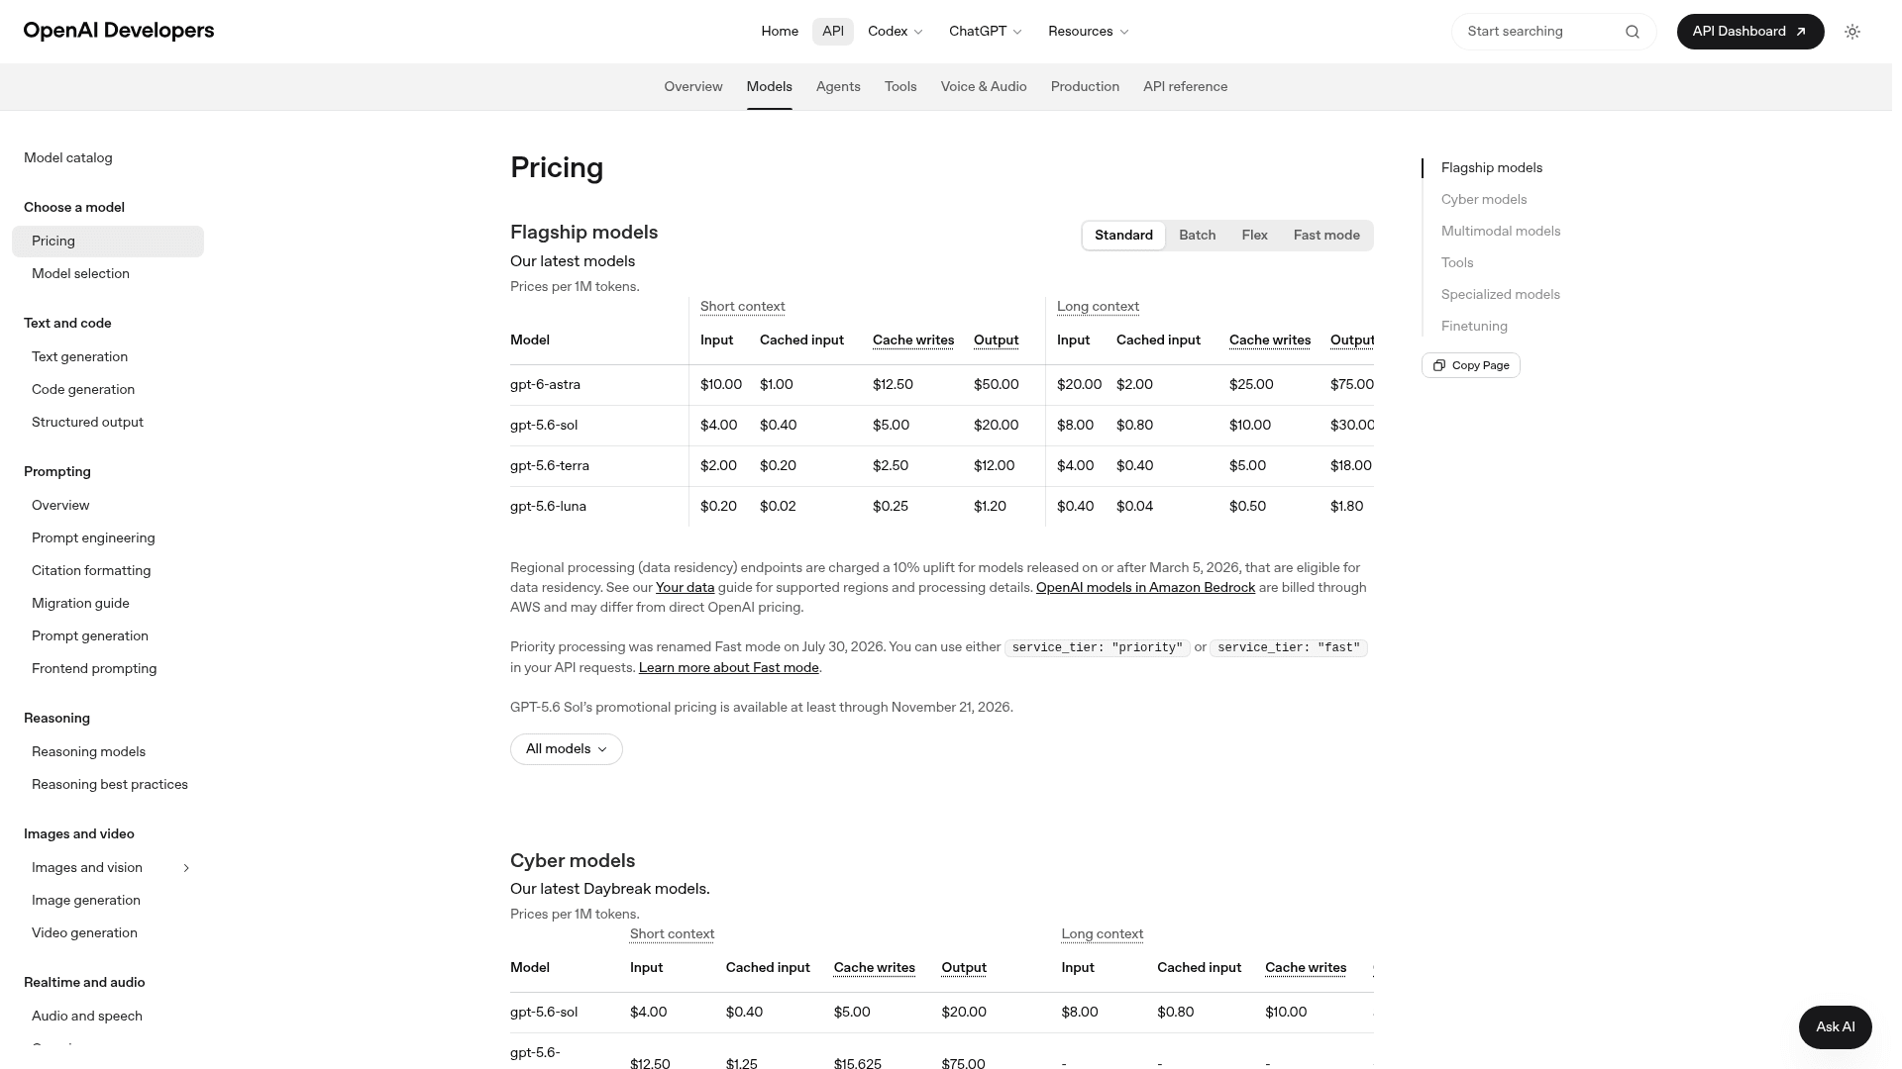Screen dimensions: 1902x1069
Task: Open the Ask AI chat button
Action: [1836, 1027]
